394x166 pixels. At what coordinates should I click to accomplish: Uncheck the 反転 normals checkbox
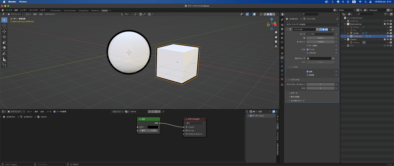pyautogui.click(x=307, y=72)
